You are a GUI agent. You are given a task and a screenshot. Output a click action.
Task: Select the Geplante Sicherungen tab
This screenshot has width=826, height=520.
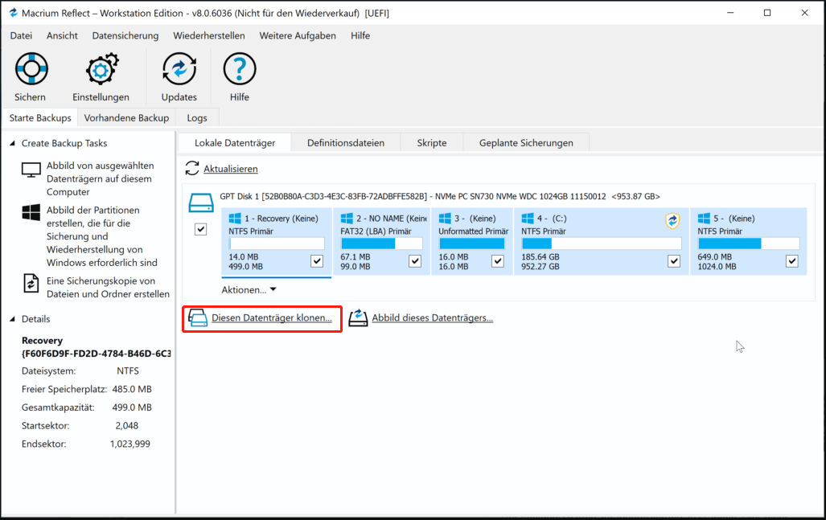[526, 142]
